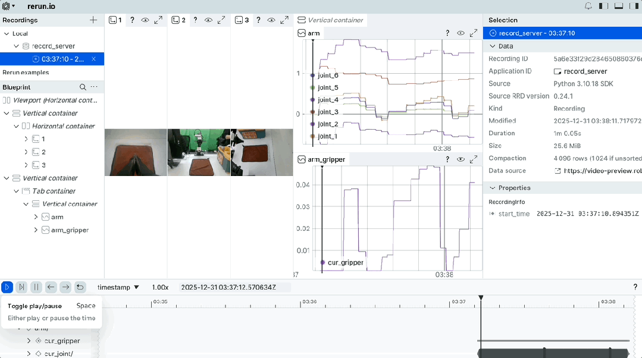Toggle visibility of the arm plot
Screen dimensions: 642x358
[461, 33]
